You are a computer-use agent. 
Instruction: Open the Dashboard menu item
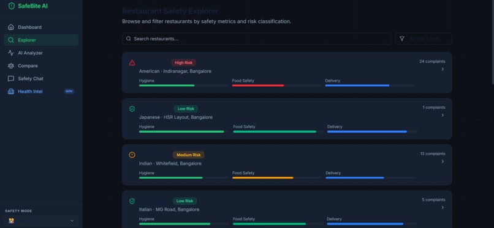tap(41, 28)
